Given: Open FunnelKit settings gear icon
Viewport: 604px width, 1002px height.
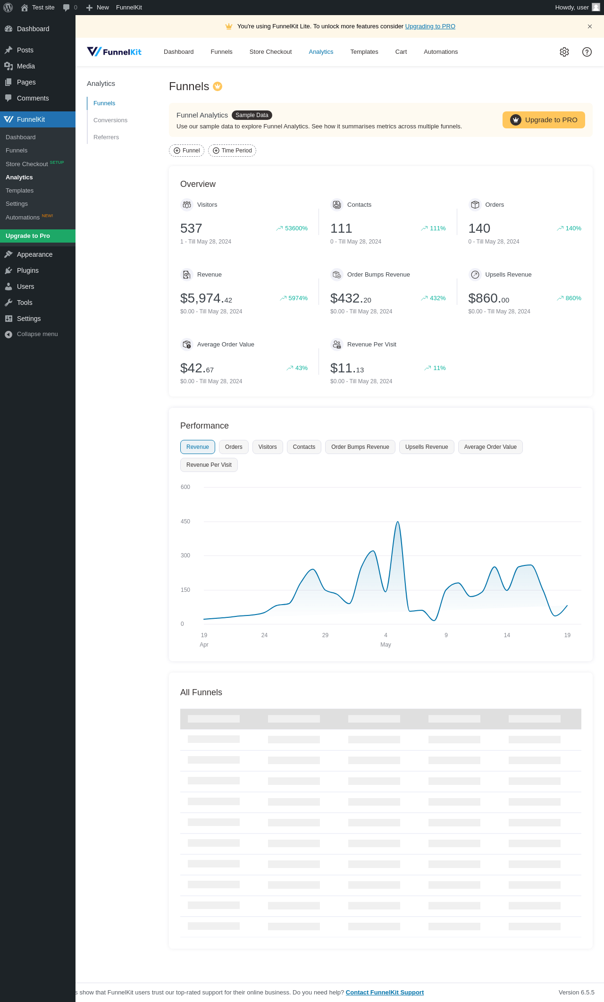Looking at the screenshot, I should point(564,52).
